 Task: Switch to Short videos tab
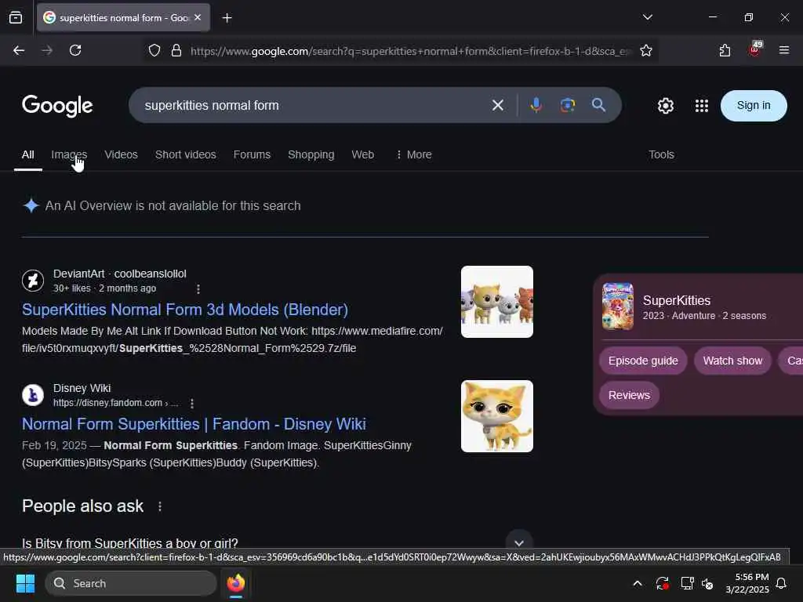pyautogui.click(x=186, y=154)
